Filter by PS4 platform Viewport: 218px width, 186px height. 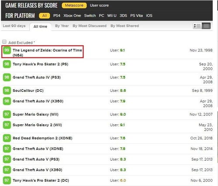point(57,16)
